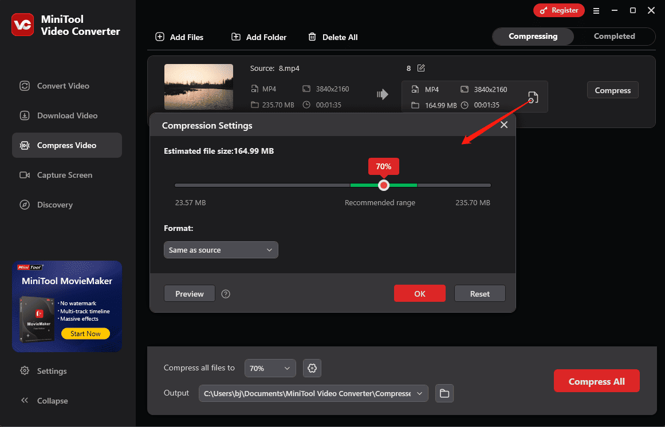Viewport: 665px width, 427px height.
Task: Confirm with the OK button
Action: click(x=419, y=294)
